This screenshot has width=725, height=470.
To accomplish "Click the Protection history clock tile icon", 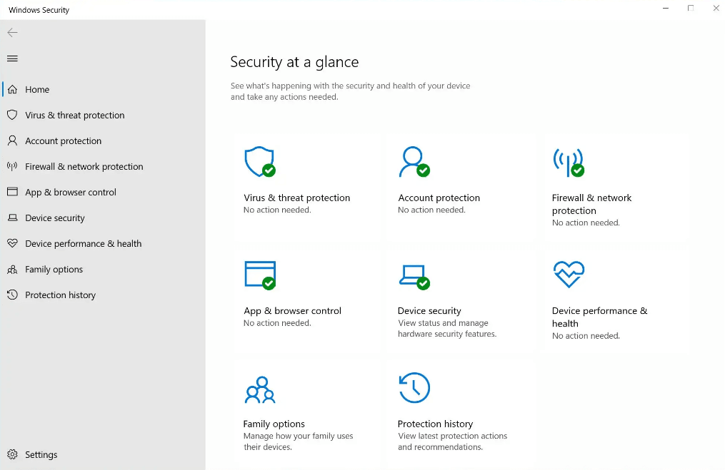I will 414,388.
